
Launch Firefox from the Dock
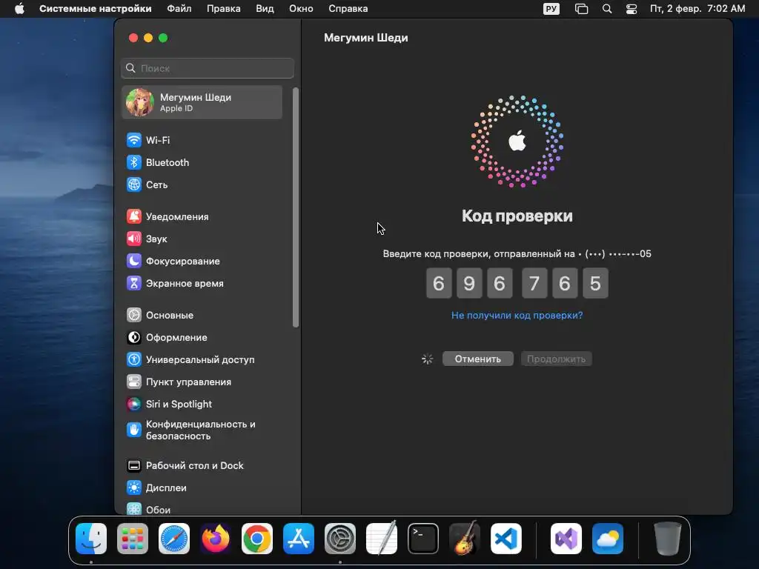pos(216,539)
